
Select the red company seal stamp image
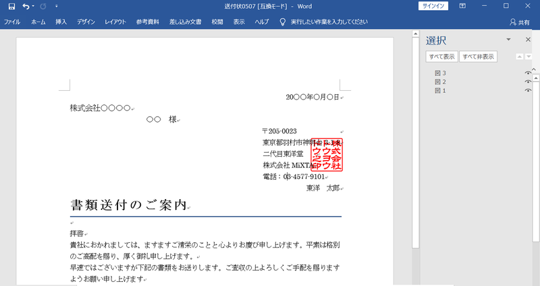[327, 155]
